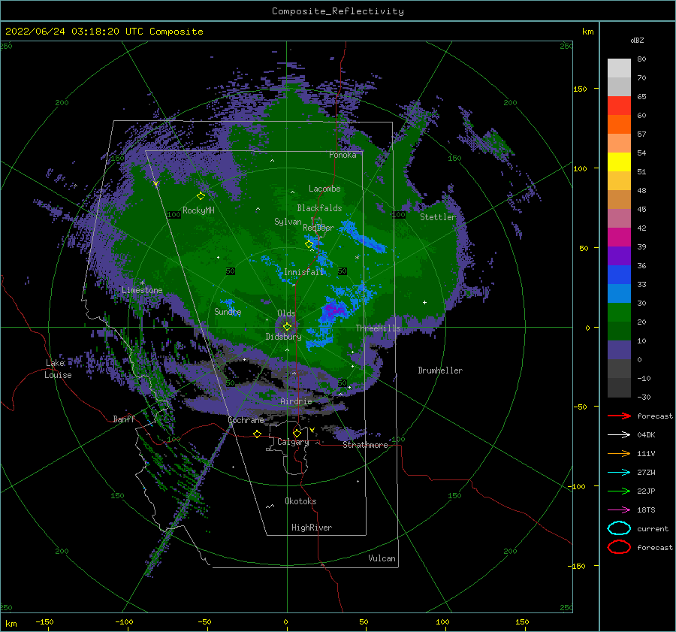
Task: Click the magenta 18TS arrow icon
Action: pos(619,510)
